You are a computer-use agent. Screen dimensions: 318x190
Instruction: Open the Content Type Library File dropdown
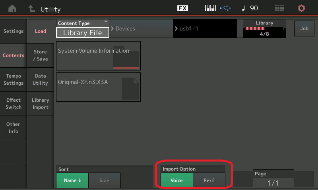[x=83, y=29]
